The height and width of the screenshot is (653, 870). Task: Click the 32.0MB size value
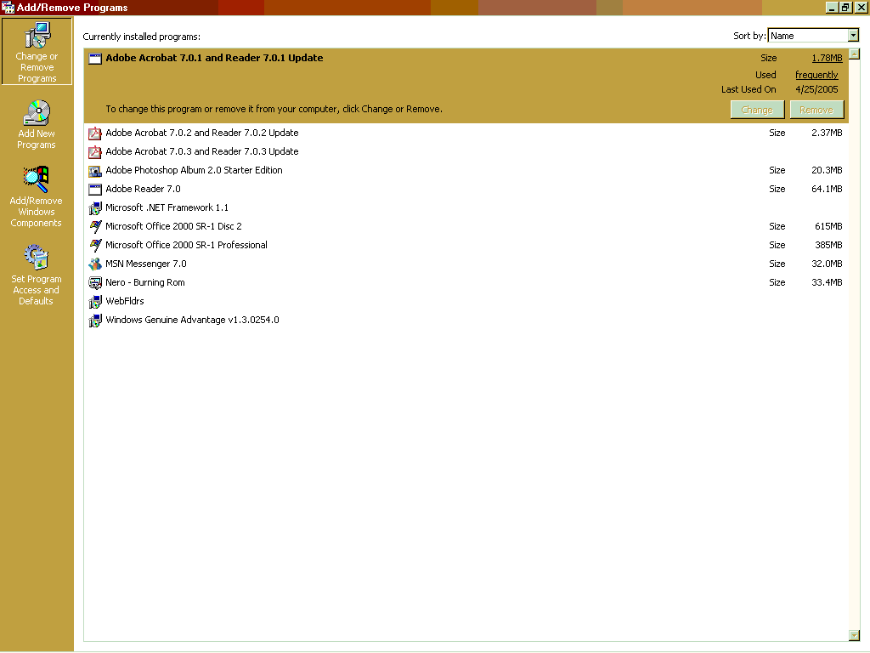tap(827, 264)
